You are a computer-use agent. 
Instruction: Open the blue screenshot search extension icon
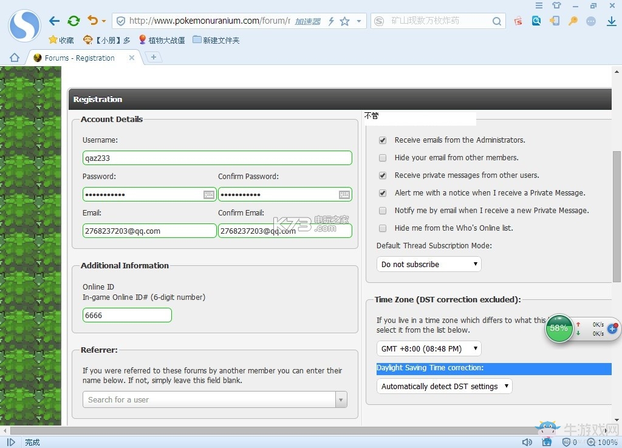[536, 21]
